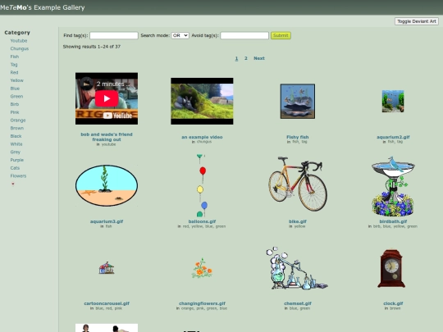The width and height of the screenshot is (443, 332).
Task: Open the bike.gif title link
Action: tap(298, 221)
